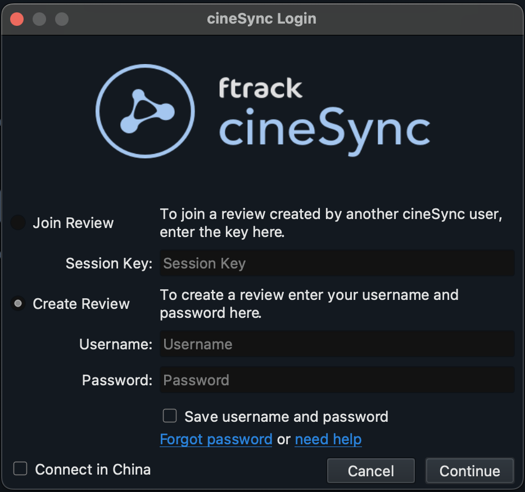The image size is (525, 492).
Task: Enable Save username and password checkbox
Action: [170, 416]
